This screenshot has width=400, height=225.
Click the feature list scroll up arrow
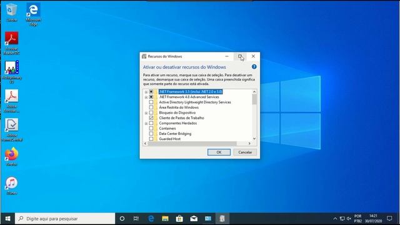pos(254,92)
